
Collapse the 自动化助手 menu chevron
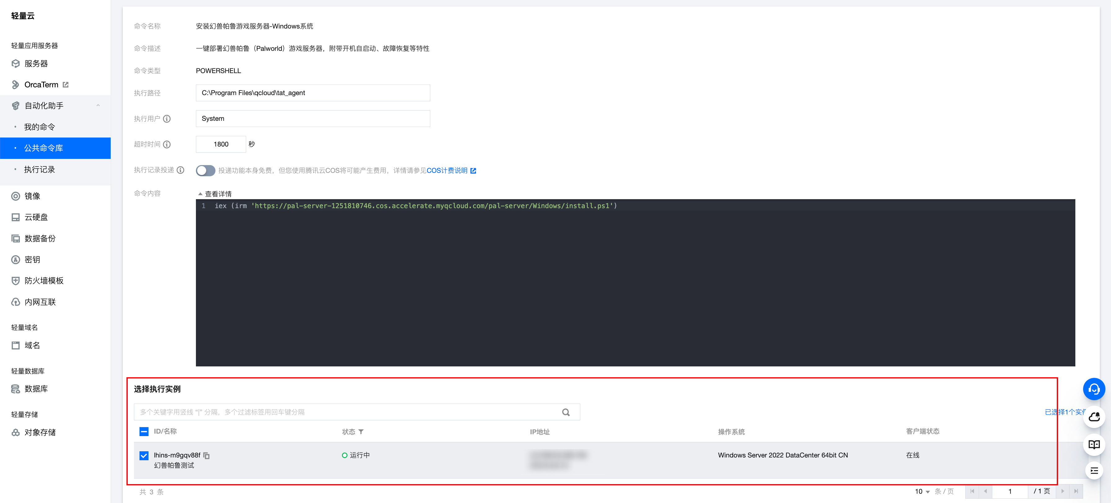98,106
